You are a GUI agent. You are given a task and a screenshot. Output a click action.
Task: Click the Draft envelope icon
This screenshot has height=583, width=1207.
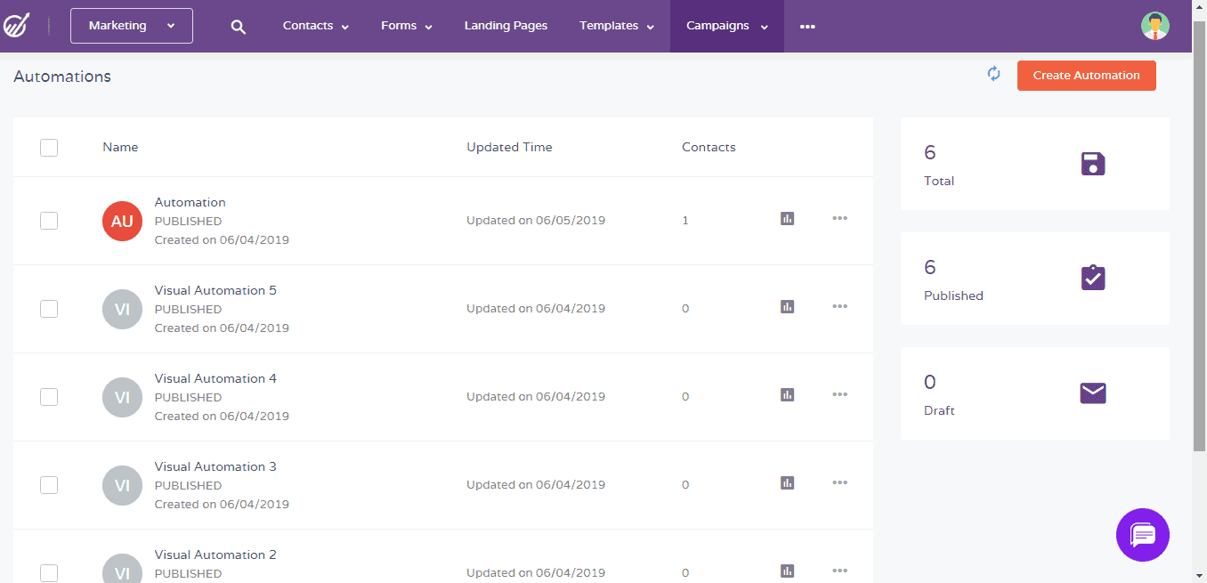click(1092, 393)
